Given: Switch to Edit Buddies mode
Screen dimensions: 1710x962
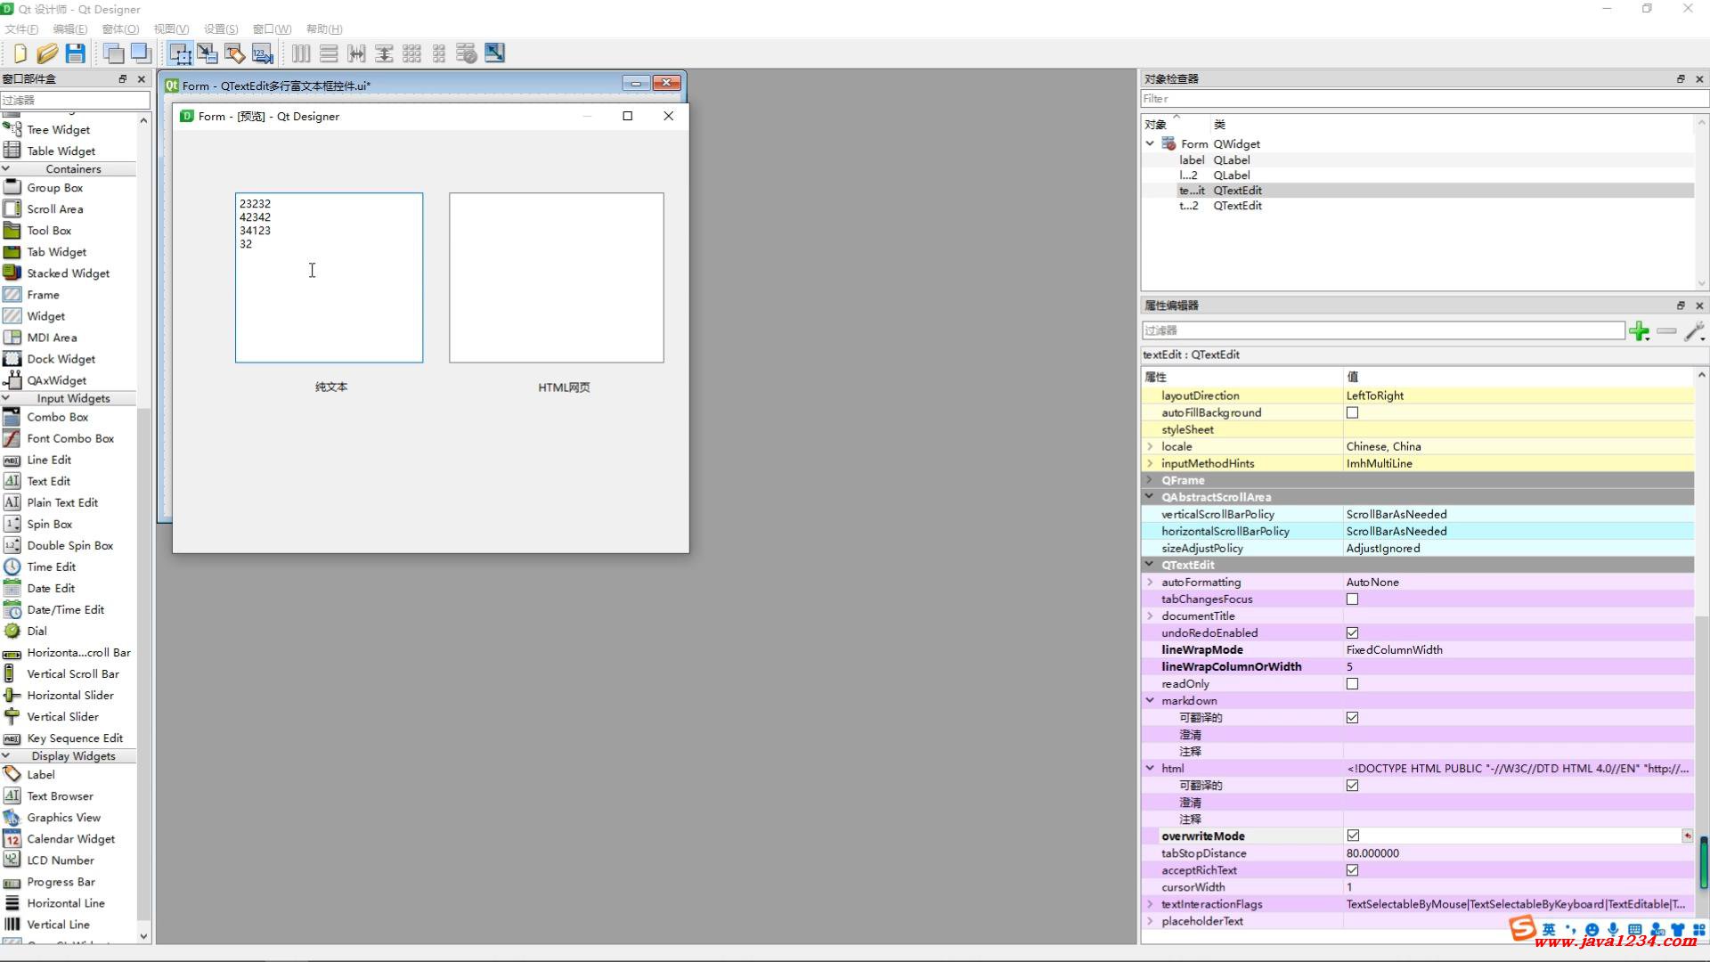Looking at the screenshot, I should point(235,53).
